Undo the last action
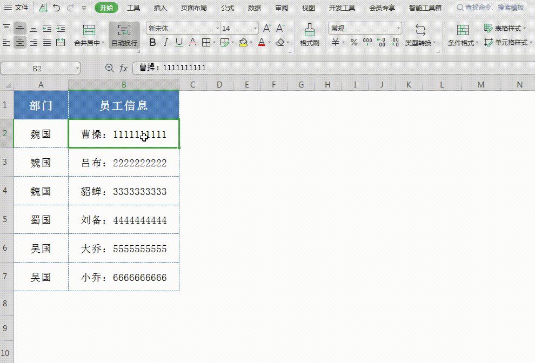The image size is (535, 363). pos(57,8)
